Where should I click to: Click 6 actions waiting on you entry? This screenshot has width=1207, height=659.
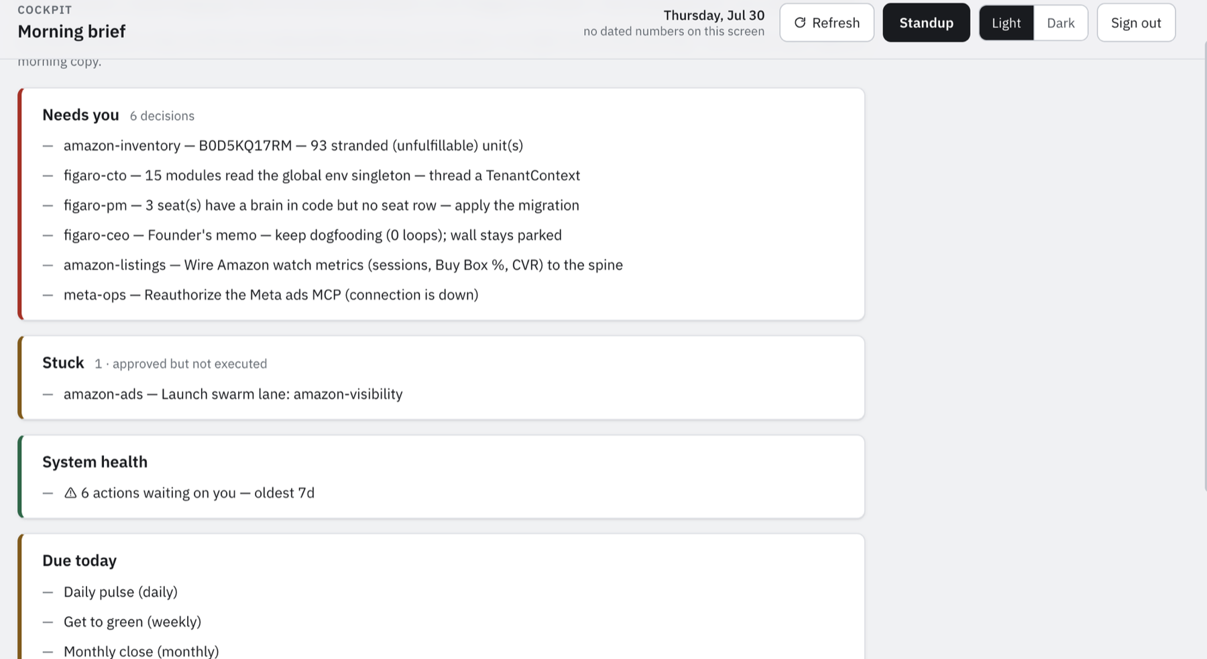(189, 493)
